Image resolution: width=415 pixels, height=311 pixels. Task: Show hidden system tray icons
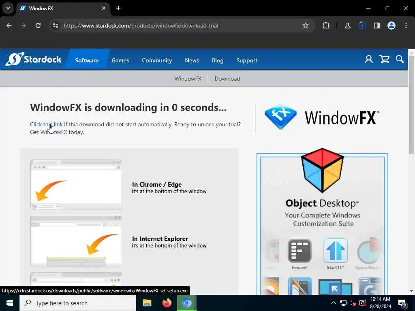click(x=334, y=303)
